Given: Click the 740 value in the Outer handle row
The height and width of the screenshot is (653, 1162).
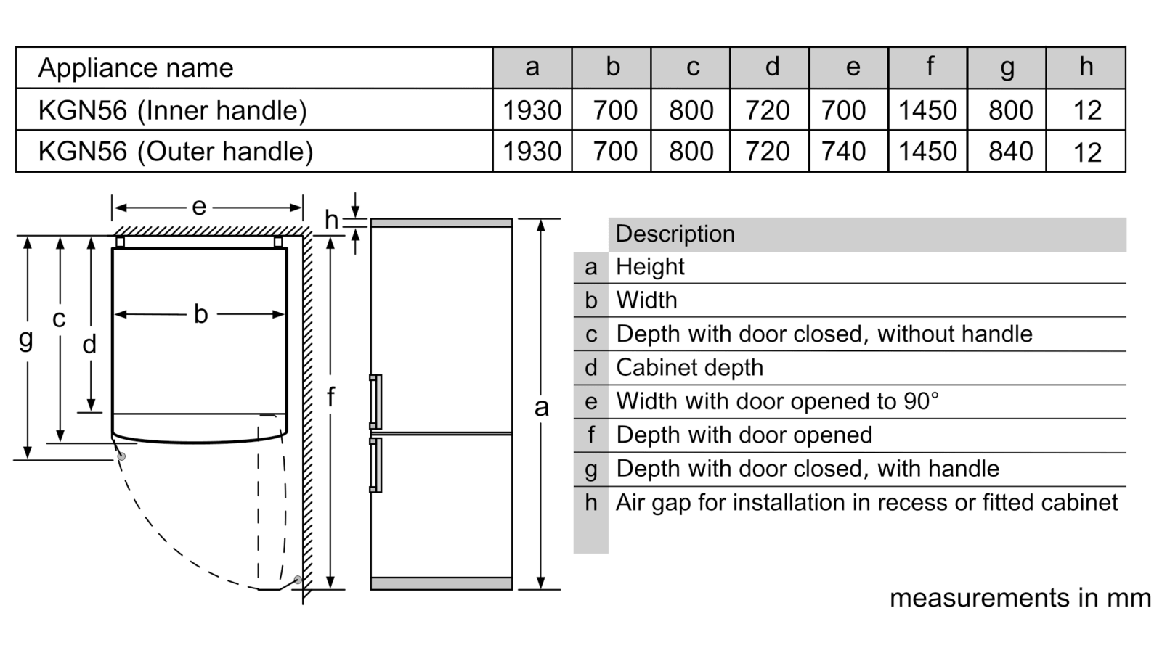Looking at the screenshot, I should [843, 151].
